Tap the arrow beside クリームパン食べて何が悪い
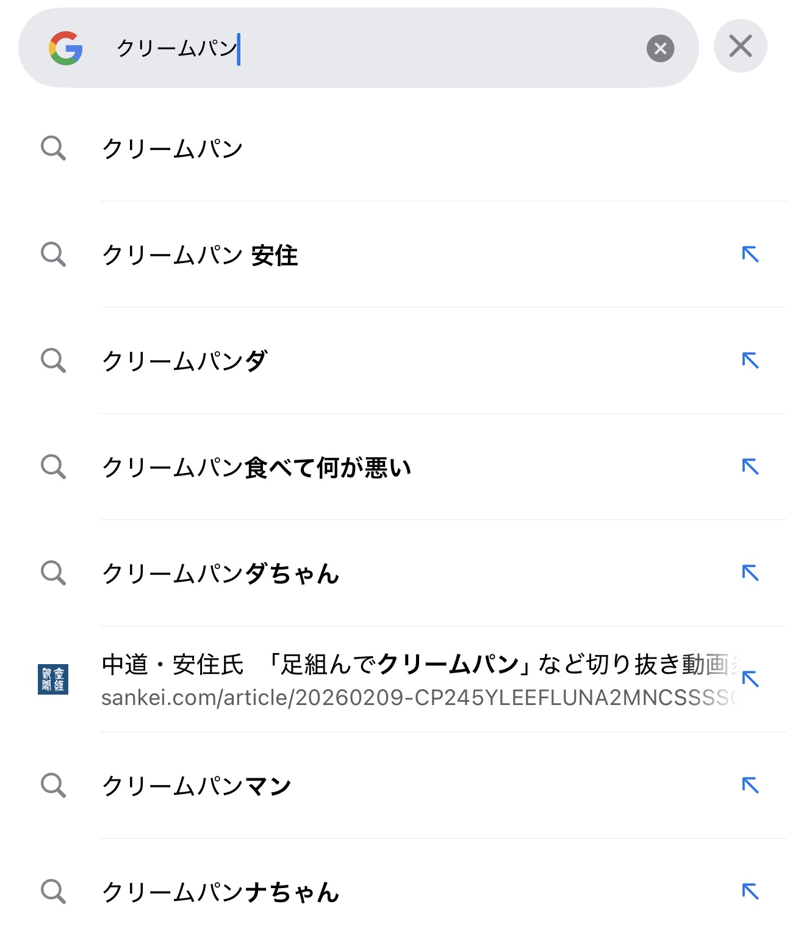The width and height of the screenshot is (787, 940). click(750, 466)
